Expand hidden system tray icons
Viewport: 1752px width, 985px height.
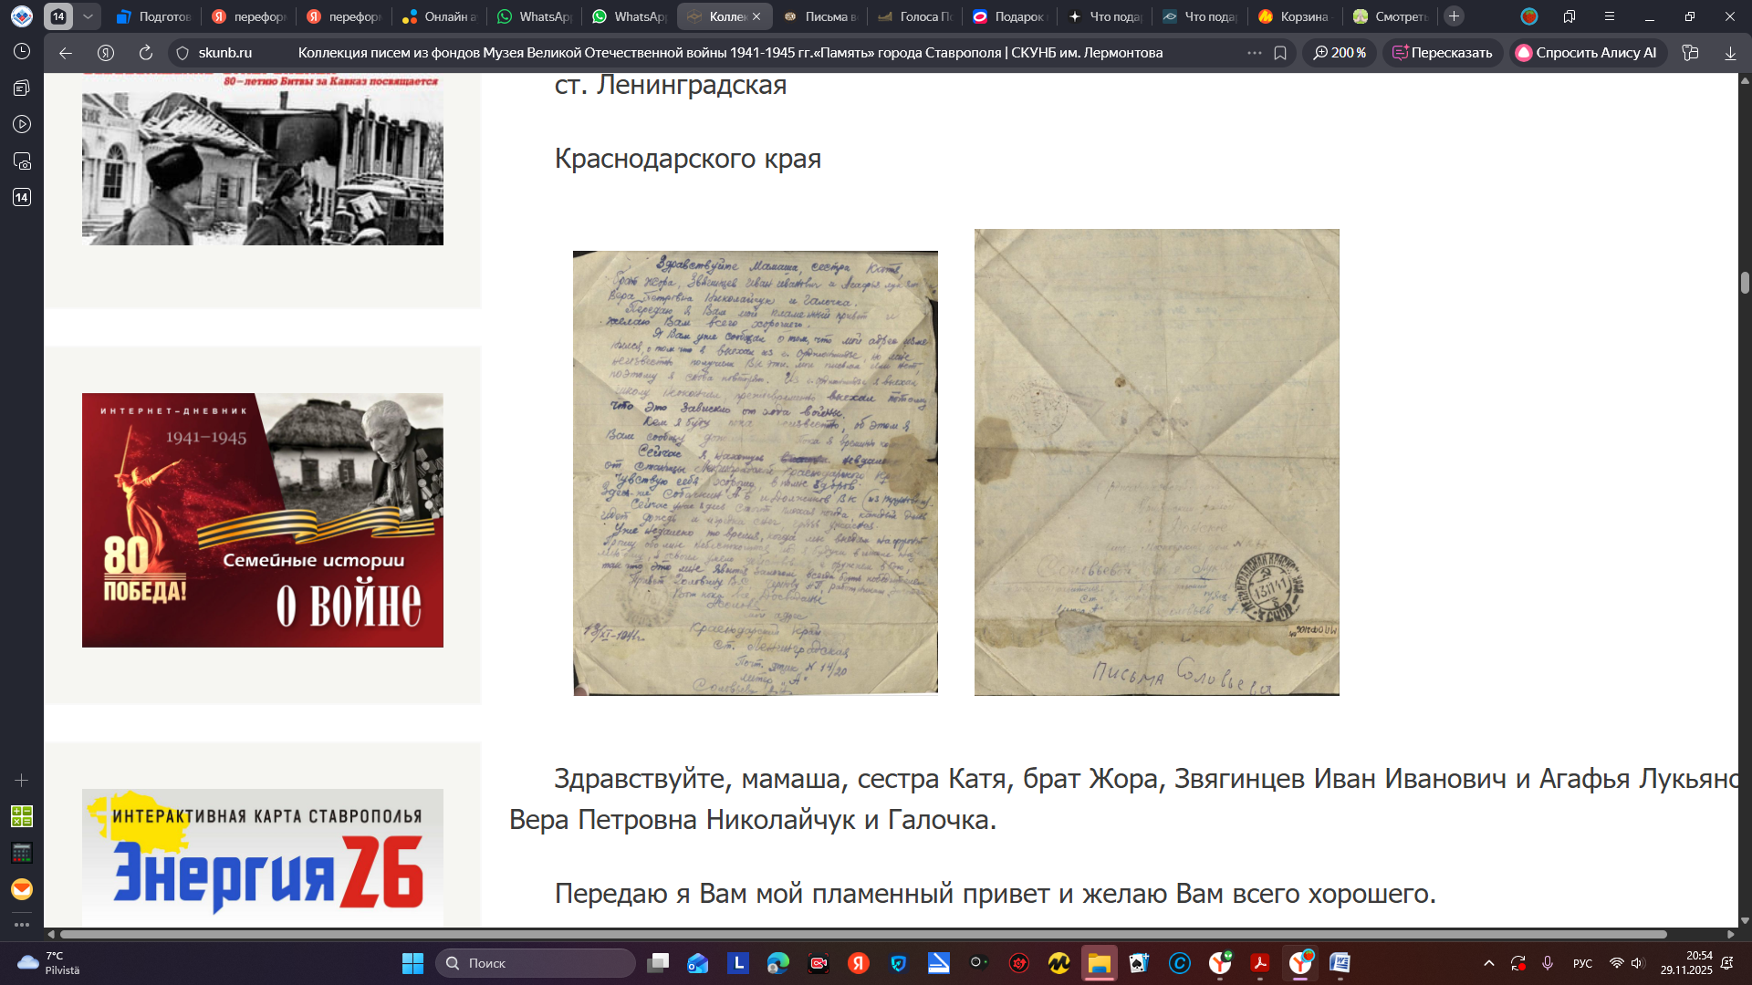(1489, 963)
